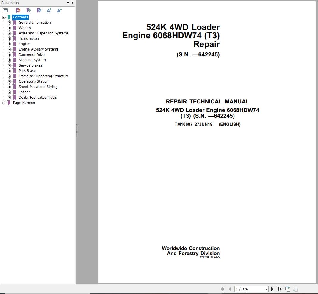Click the Contents teal bookmark icon

click(x=9, y=17)
